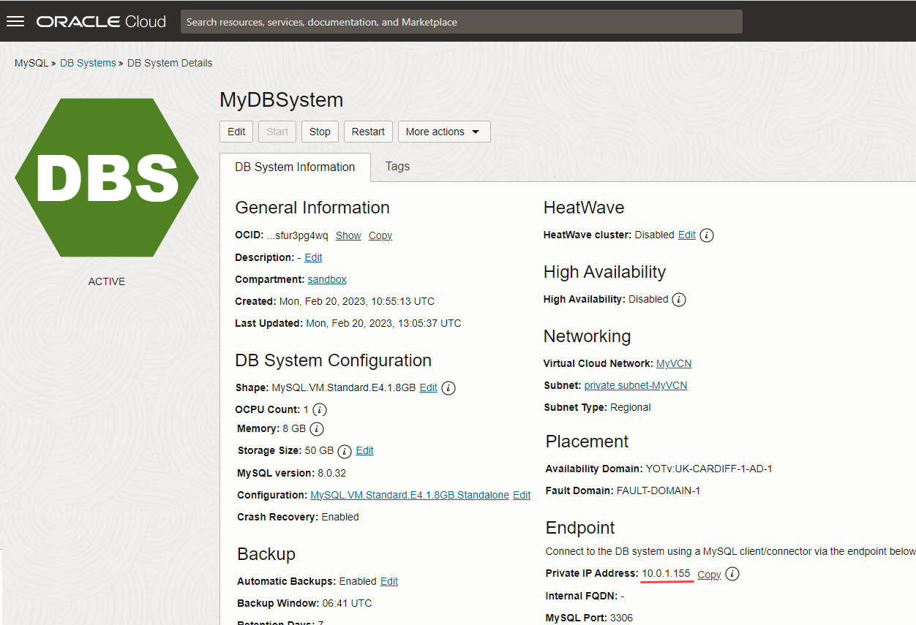Click the info icon next to Shape
The width and height of the screenshot is (916, 625).
click(448, 388)
